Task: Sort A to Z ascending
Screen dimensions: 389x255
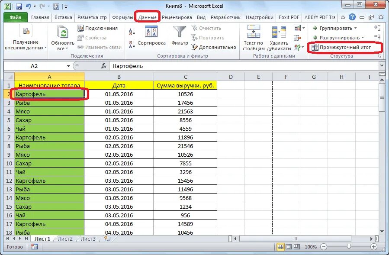Action: pyautogui.click(x=132, y=32)
